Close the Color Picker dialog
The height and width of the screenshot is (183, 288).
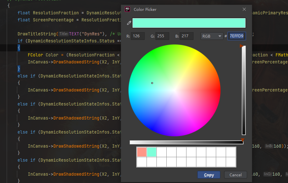[x=244, y=9]
